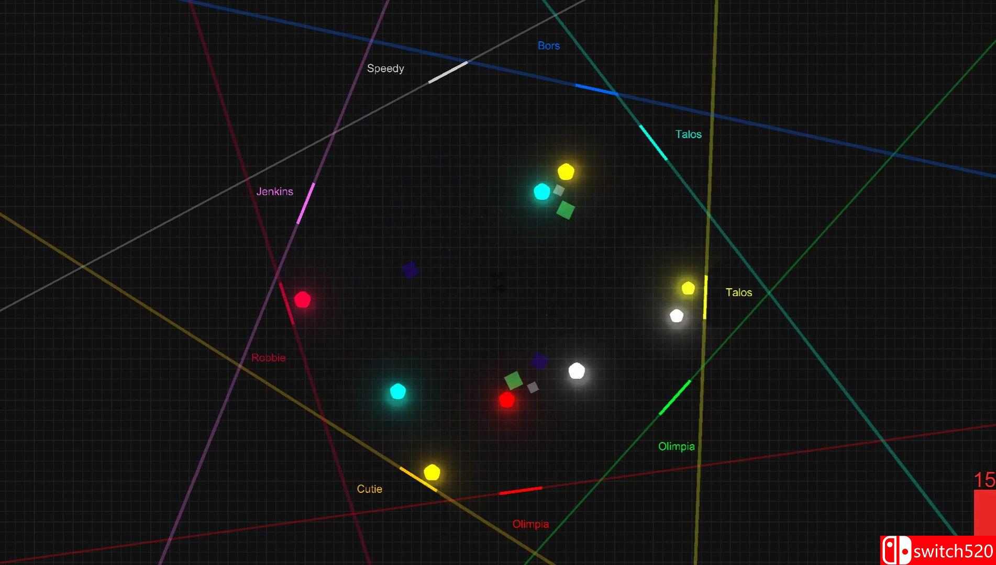Image resolution: width=996 pixels, height=565 pixels.
Task: Select the bright green Olimpia paddle
Action: click(x=674, y=398)
